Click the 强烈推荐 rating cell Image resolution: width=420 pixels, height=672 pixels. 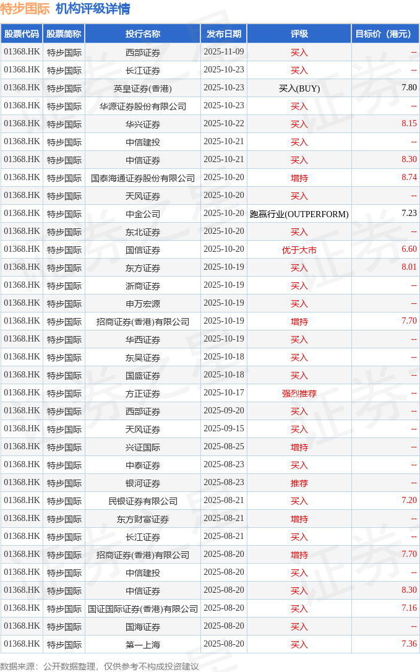[299, 394]
